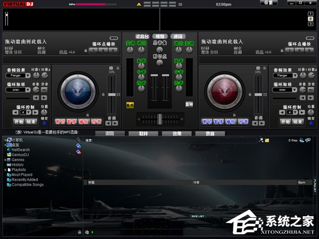Click the red 暂停 pause button on left deck
319x239 pixels.
click(x=72, y=122)
